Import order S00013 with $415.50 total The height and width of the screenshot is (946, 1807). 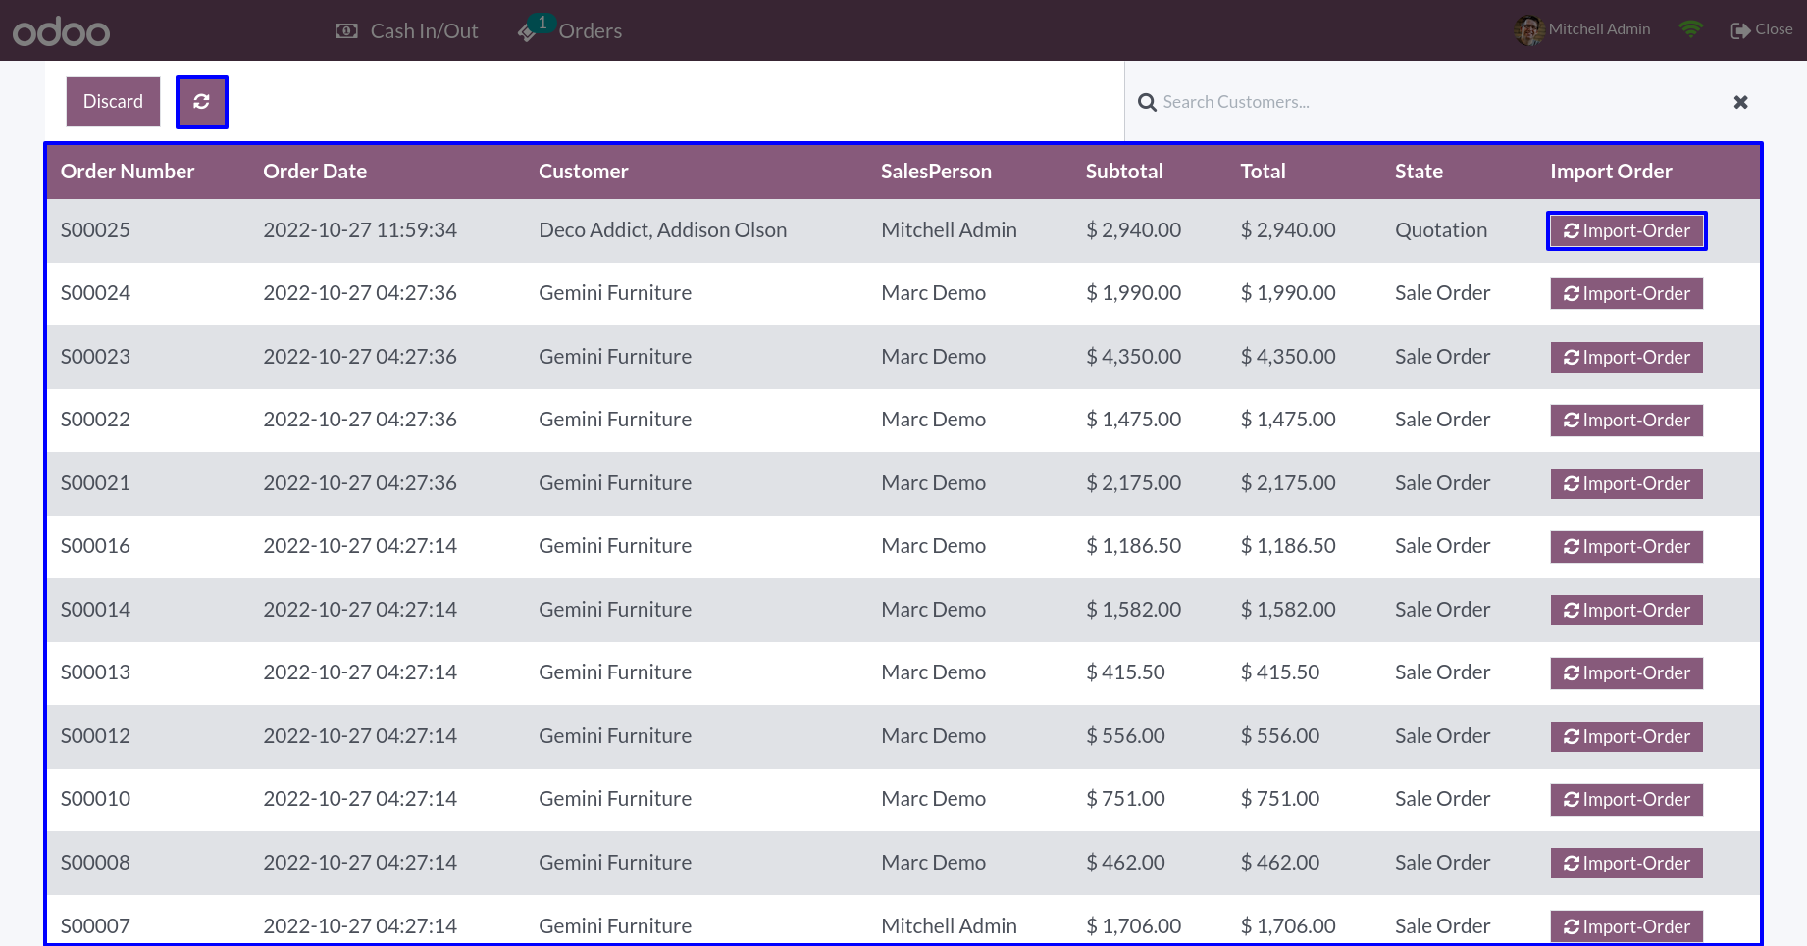[1626, 673]
